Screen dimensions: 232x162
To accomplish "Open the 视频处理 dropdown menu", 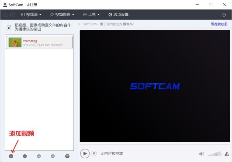I will click(x=62, y=15).
